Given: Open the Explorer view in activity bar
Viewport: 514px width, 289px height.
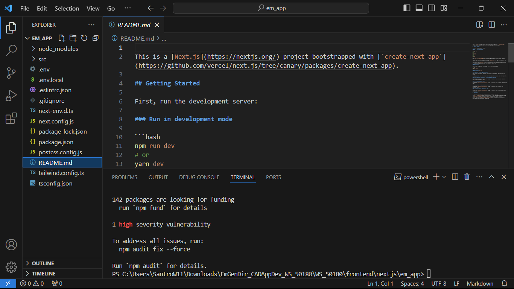Looking at the screenshot, I should click(x=11, y=27).
